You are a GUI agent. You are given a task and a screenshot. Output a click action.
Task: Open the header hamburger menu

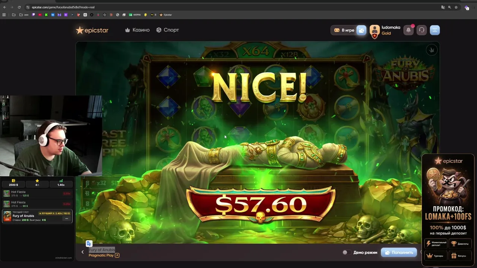[x=435, y=30]
